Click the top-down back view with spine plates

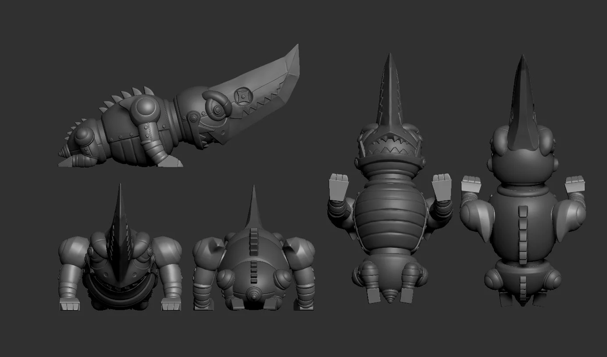click(524, 181)
